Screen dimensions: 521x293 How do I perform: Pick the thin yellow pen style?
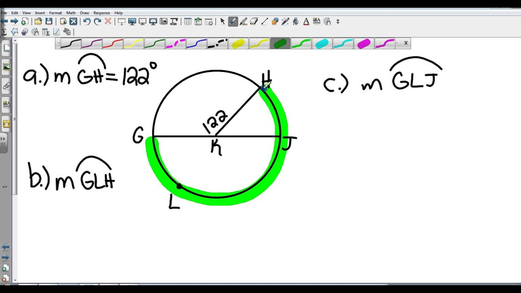134,44
